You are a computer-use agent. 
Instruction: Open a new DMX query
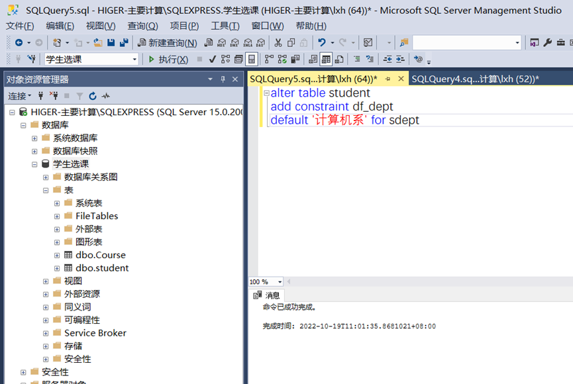click(234, 43)
